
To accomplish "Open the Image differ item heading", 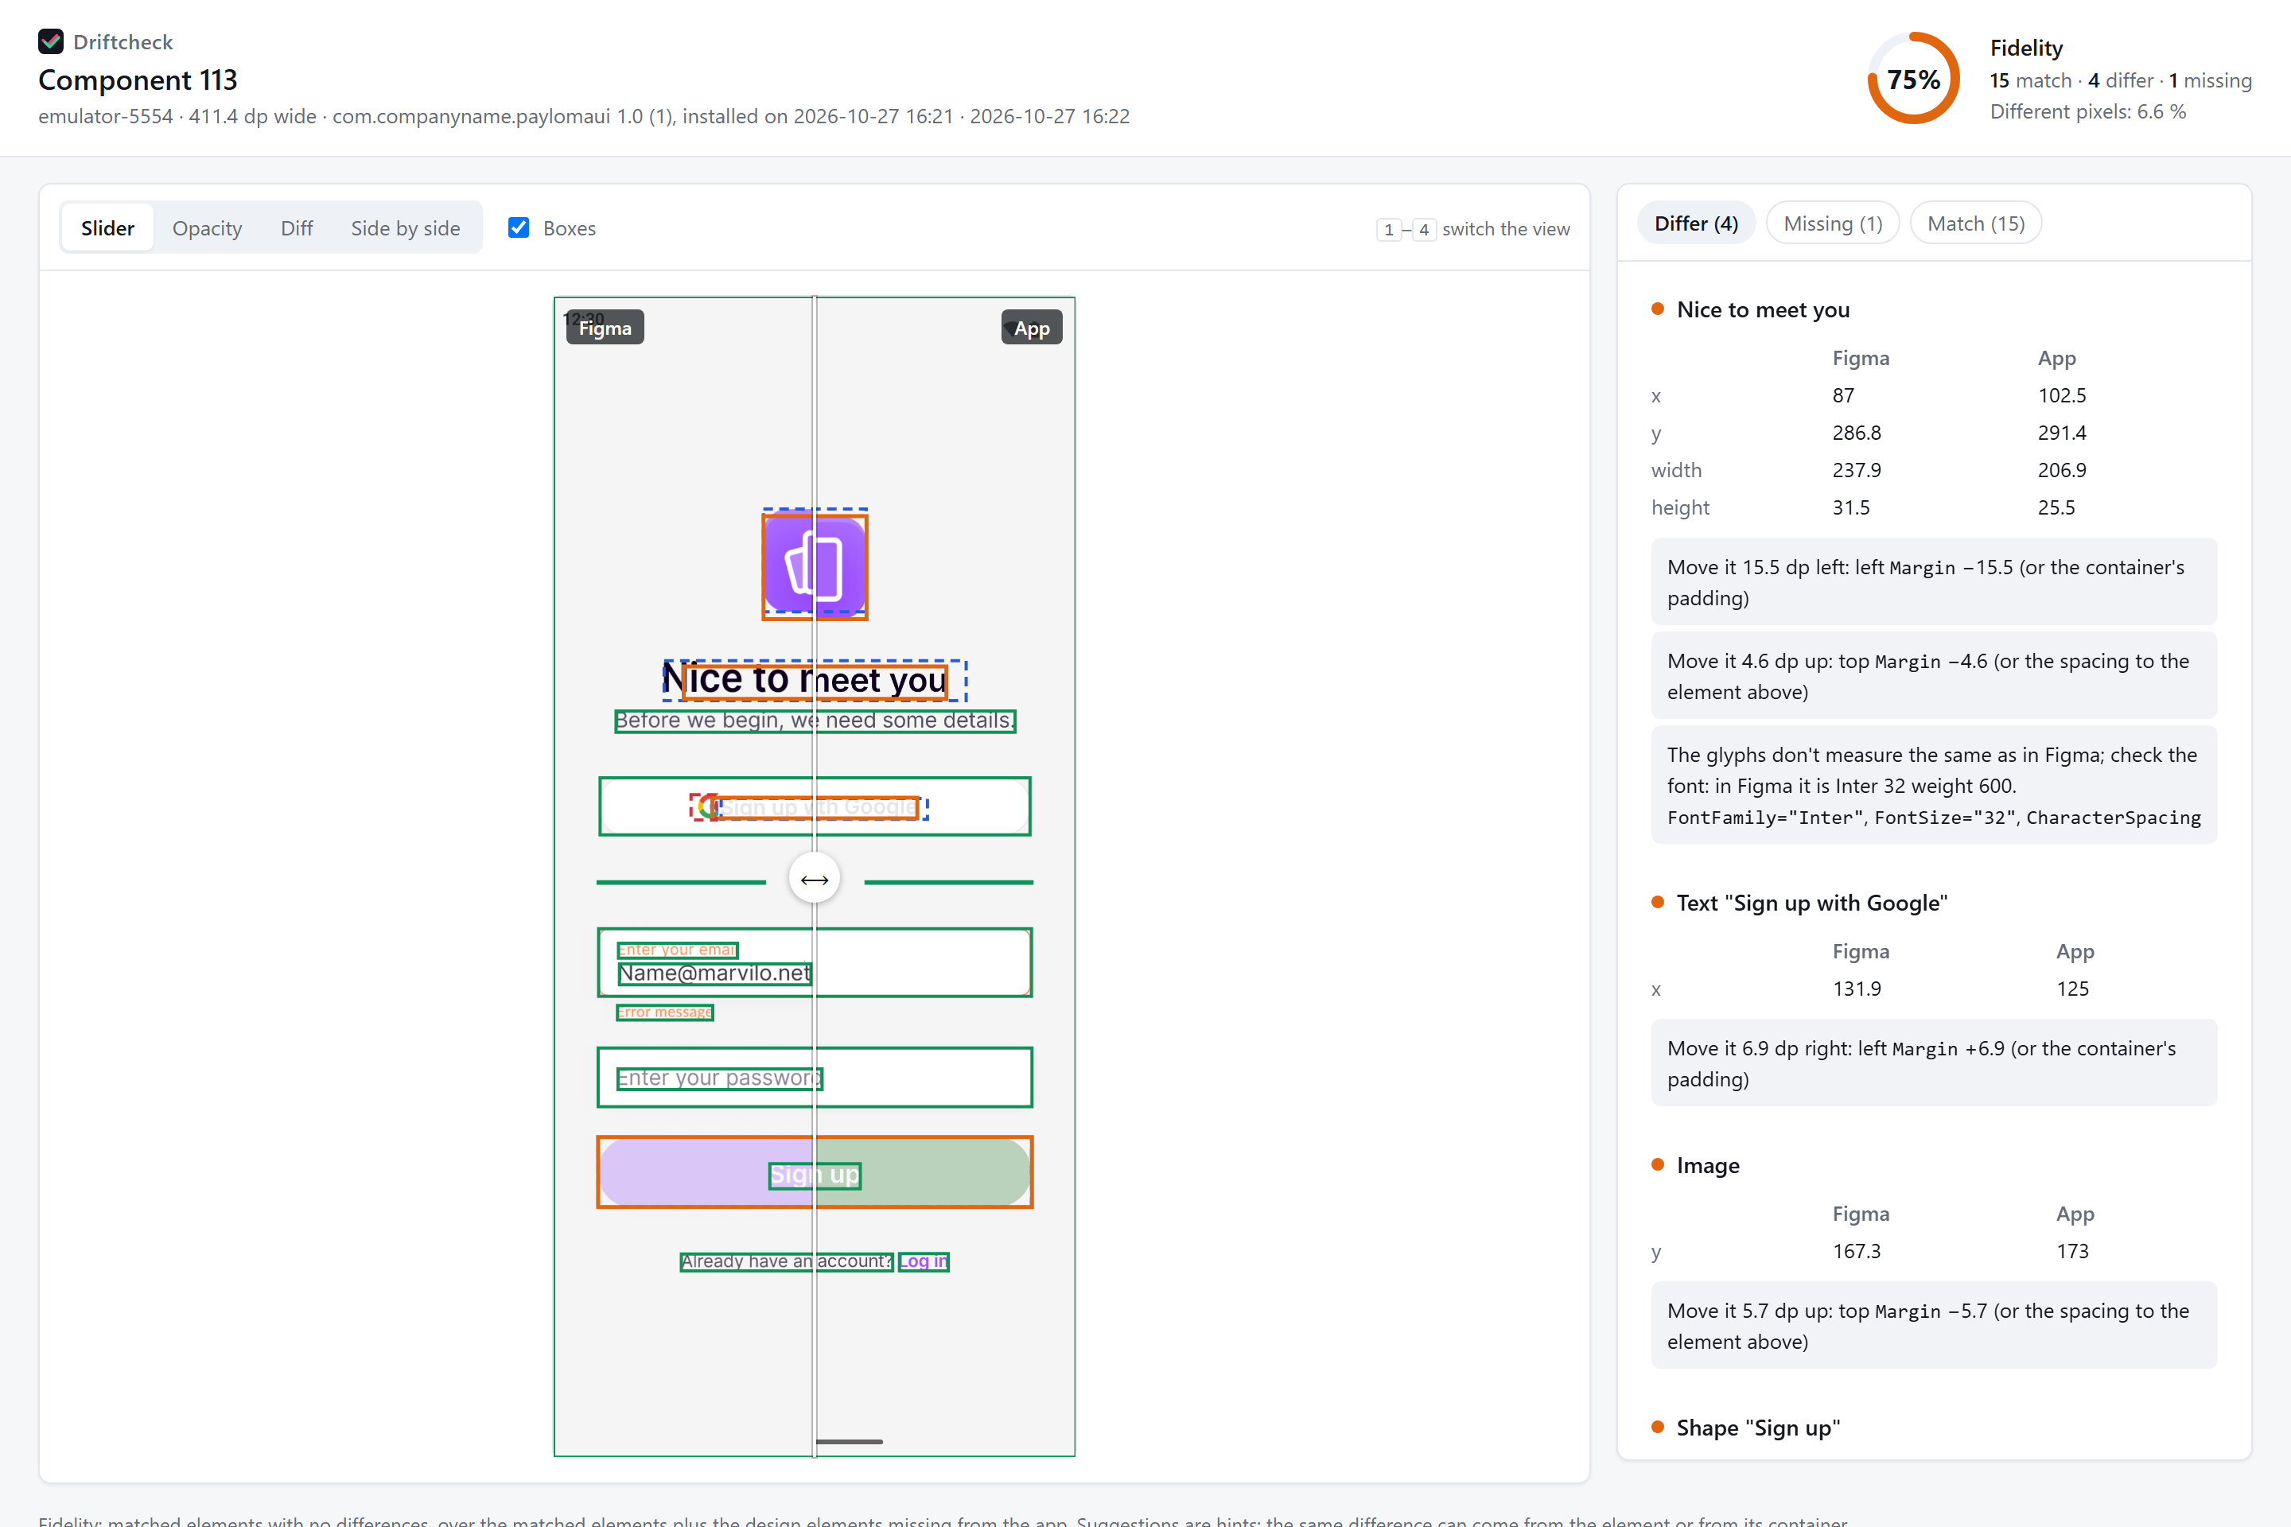I will pyautogui.click(x=1708, y=1166).
